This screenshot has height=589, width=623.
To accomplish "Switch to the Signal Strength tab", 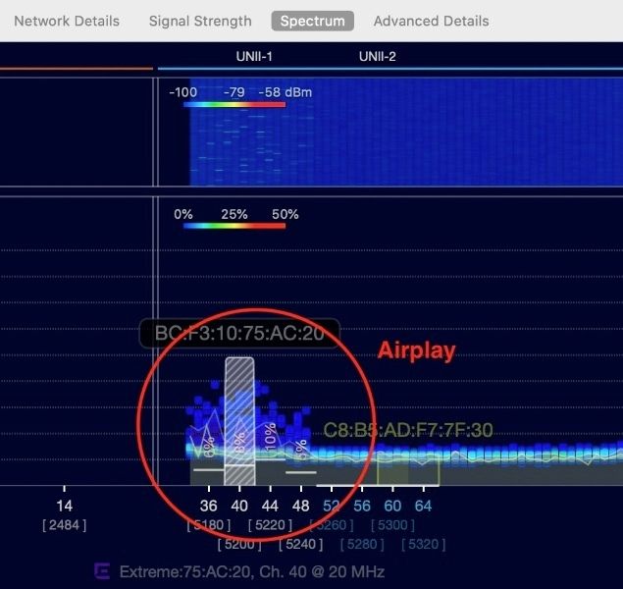I will tap(200, 21).
